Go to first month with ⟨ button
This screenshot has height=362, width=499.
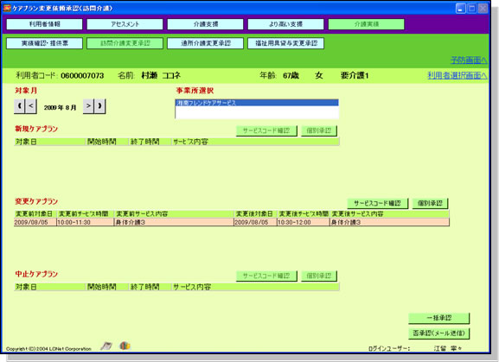pyautogui.click(x=19, y=105)
